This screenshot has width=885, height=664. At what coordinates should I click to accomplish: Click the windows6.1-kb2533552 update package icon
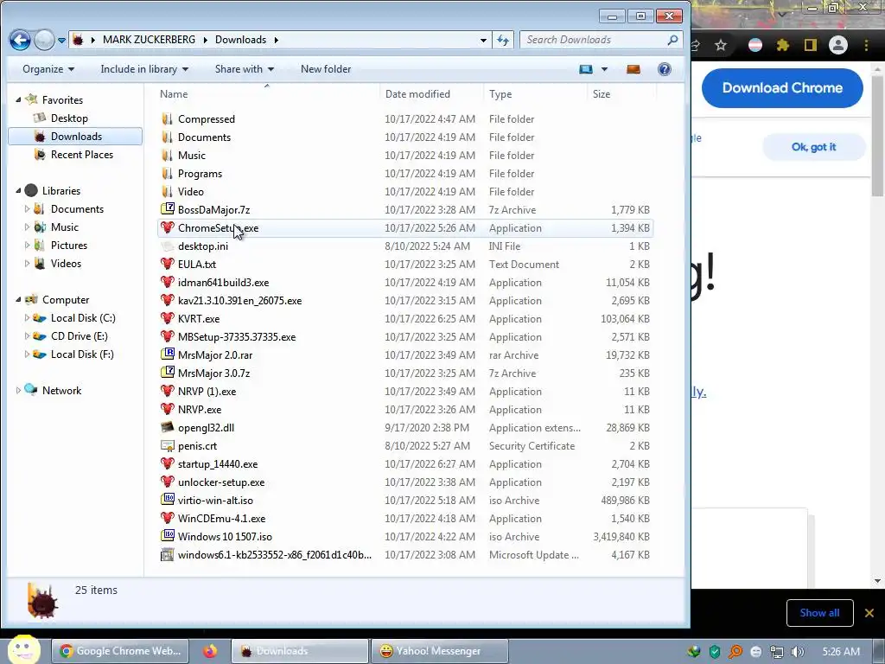point(167,554)
